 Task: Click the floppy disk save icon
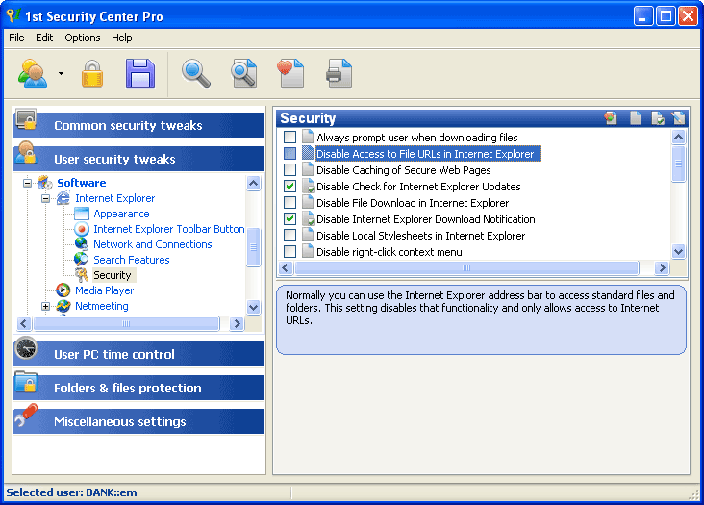tap(140, 74)
